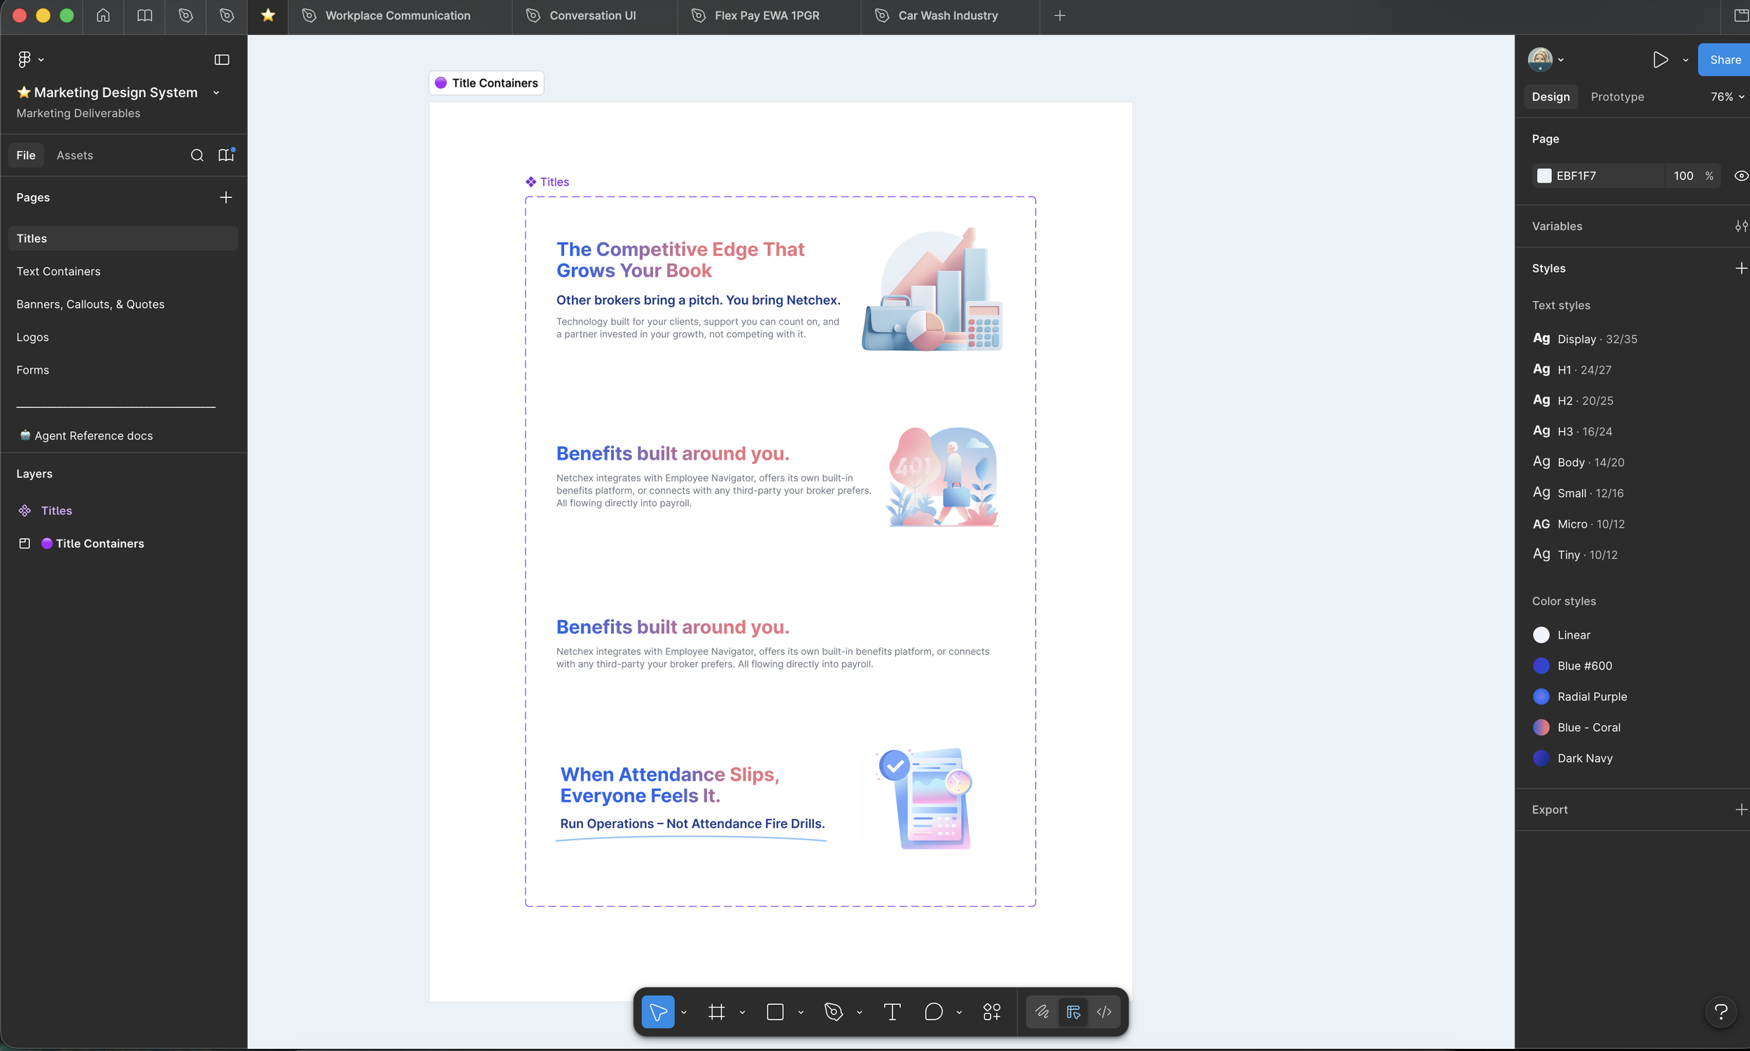1750x1051 pixels.
Task: Toggle page color visibility with the eye icon
Action: (x=1740, y=176)
